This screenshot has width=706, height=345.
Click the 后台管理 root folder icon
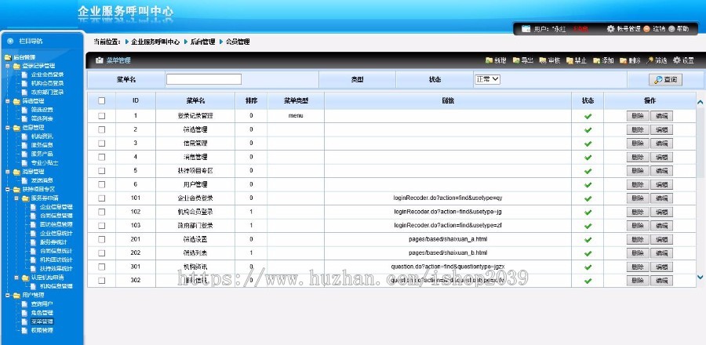pyautogui.click(x=8, y=57)
